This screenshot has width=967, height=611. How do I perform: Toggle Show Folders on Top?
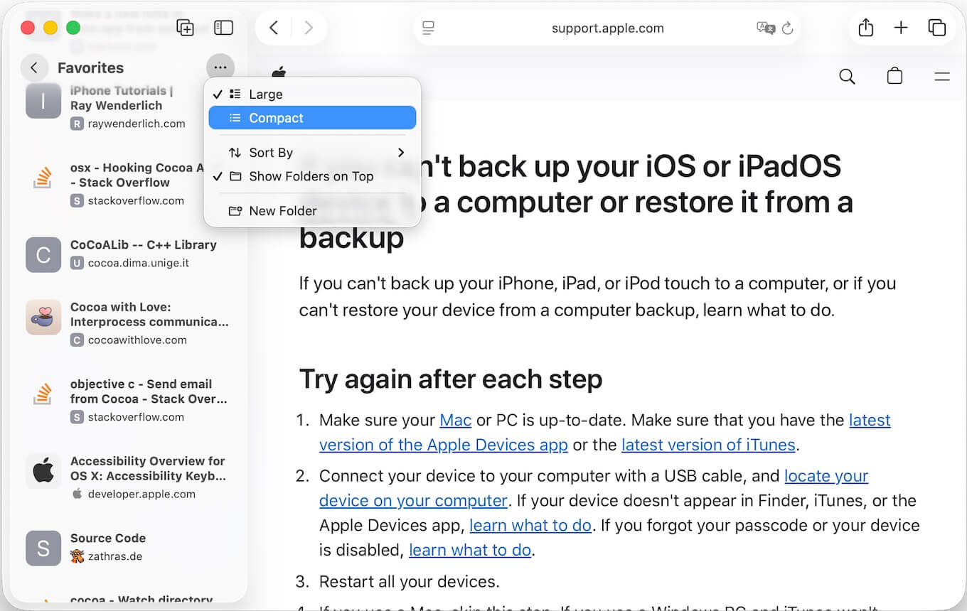tap(311, 176)
